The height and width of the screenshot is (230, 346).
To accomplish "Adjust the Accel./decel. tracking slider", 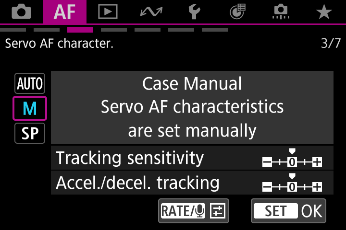I will pos(292,184).
